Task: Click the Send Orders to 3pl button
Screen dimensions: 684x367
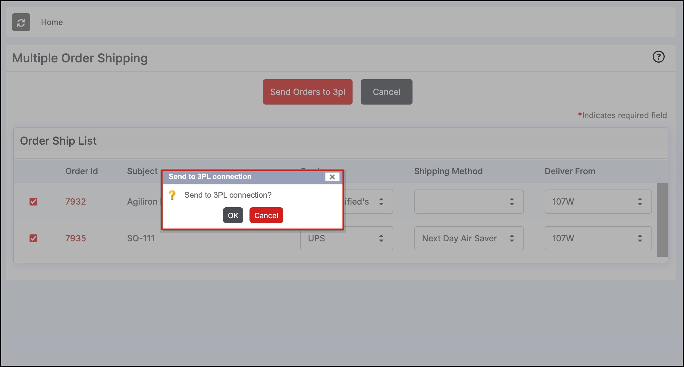Action: pyautogui.click(x=307, y=92)
